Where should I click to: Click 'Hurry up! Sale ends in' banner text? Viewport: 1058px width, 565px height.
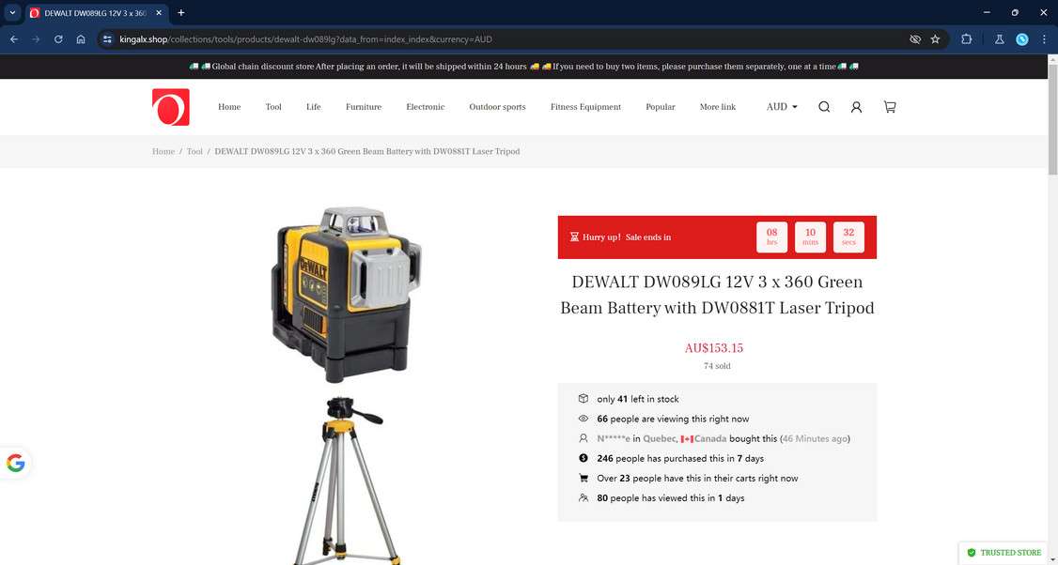pyautogui.click(x=626, y=237)
